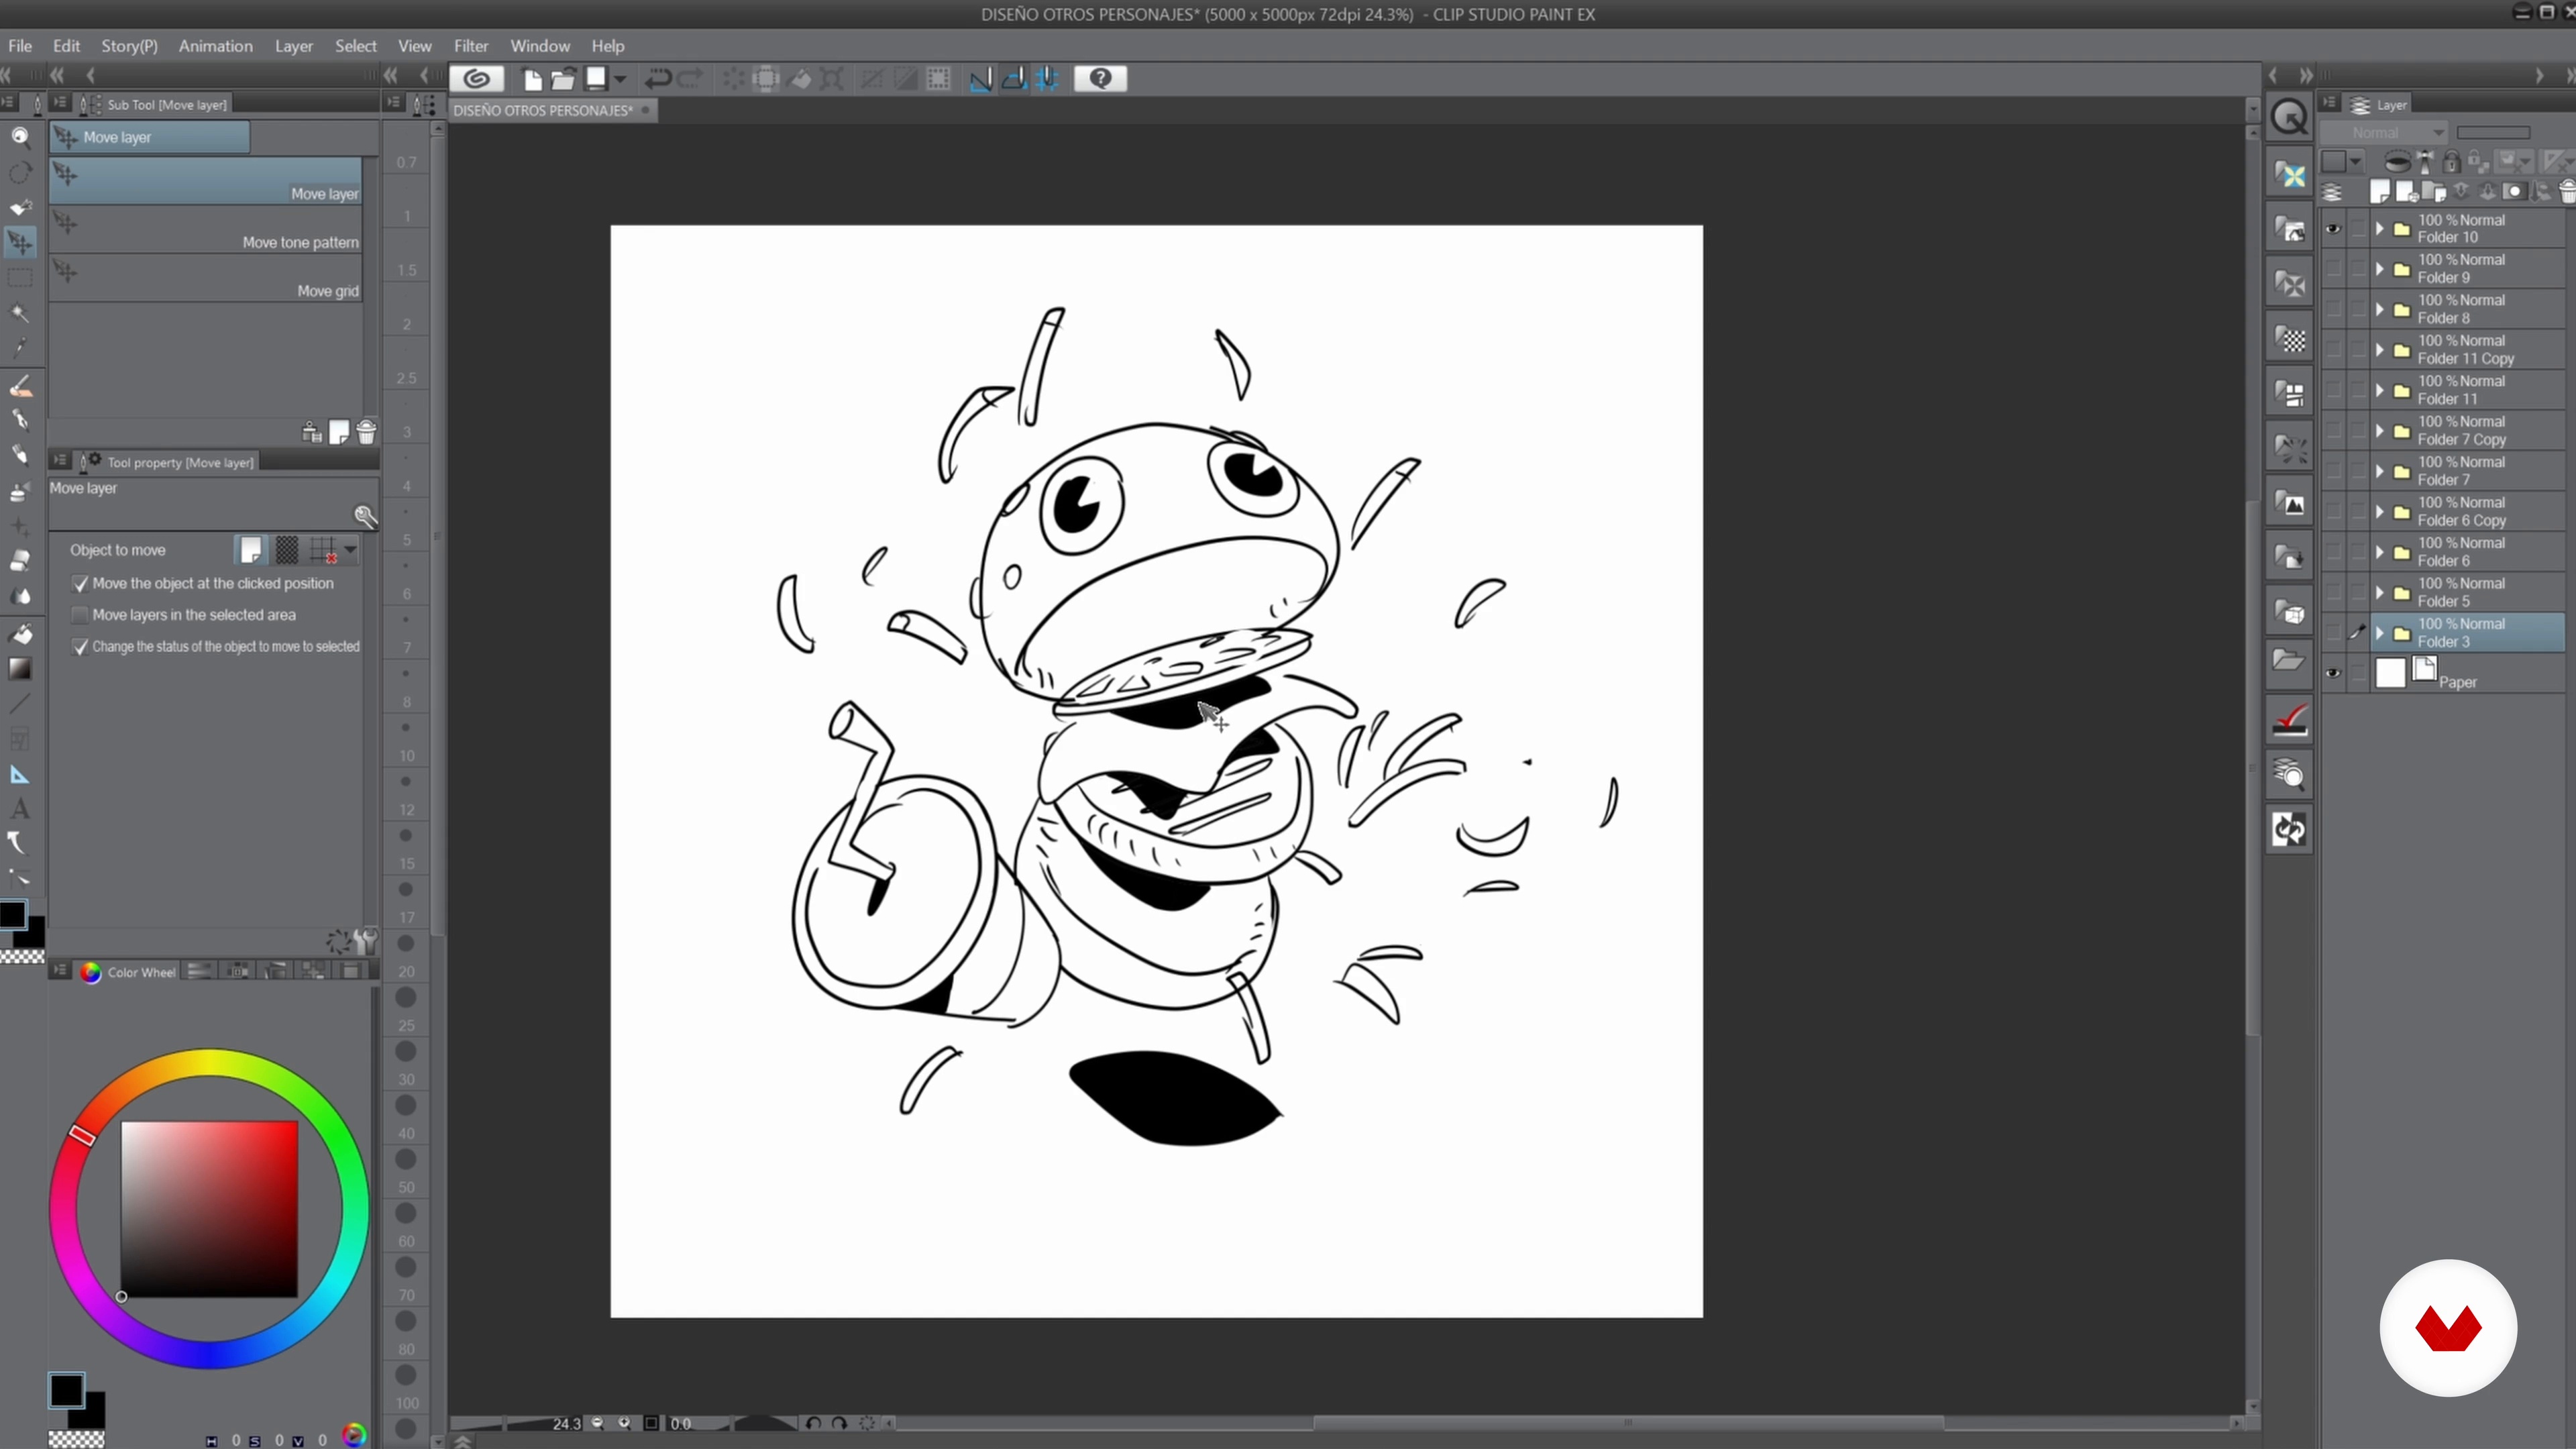Image resolution: width=2576 pixels, height=1449 pixels.
Task: Open the Filter menu
Action: click(471, 46)
